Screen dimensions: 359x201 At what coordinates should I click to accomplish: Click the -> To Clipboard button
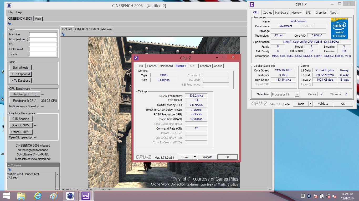pyautogui.click(x=20, y=74)
